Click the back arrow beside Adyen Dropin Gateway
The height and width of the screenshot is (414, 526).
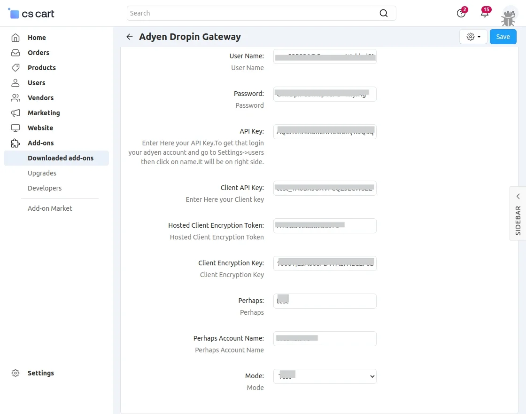tap(130, 37)
